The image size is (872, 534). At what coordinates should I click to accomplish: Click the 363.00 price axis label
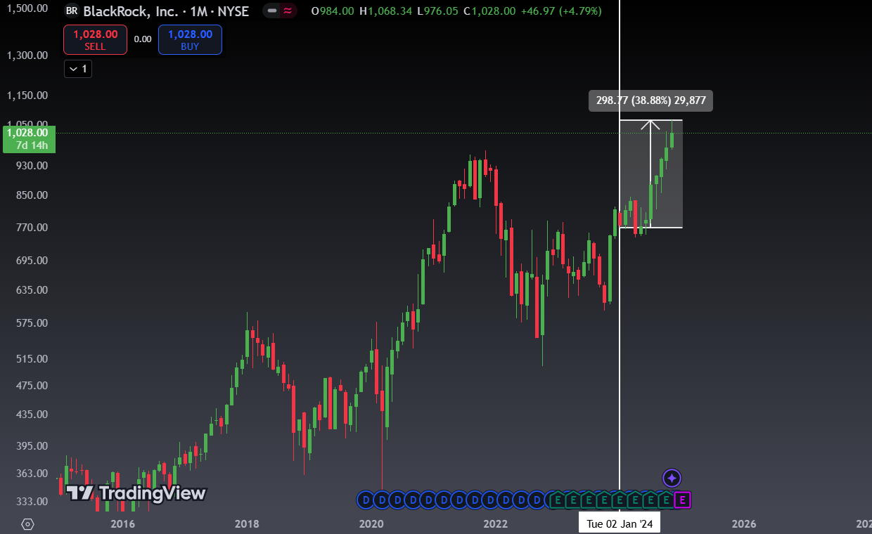pos(32,473)
